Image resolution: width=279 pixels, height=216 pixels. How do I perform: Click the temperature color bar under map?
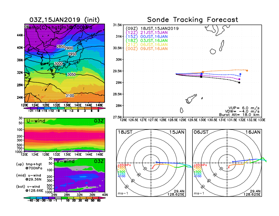coord(63,109)
